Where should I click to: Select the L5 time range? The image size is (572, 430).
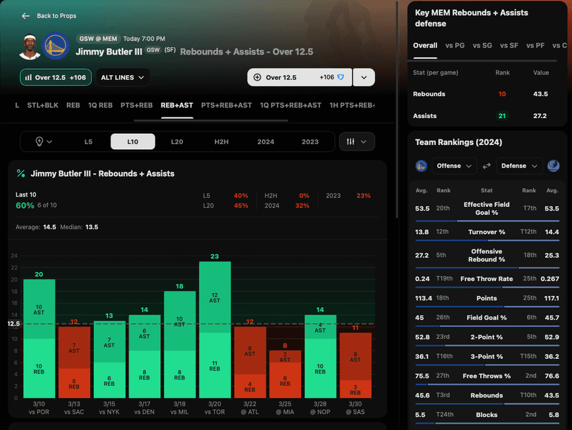88,141
